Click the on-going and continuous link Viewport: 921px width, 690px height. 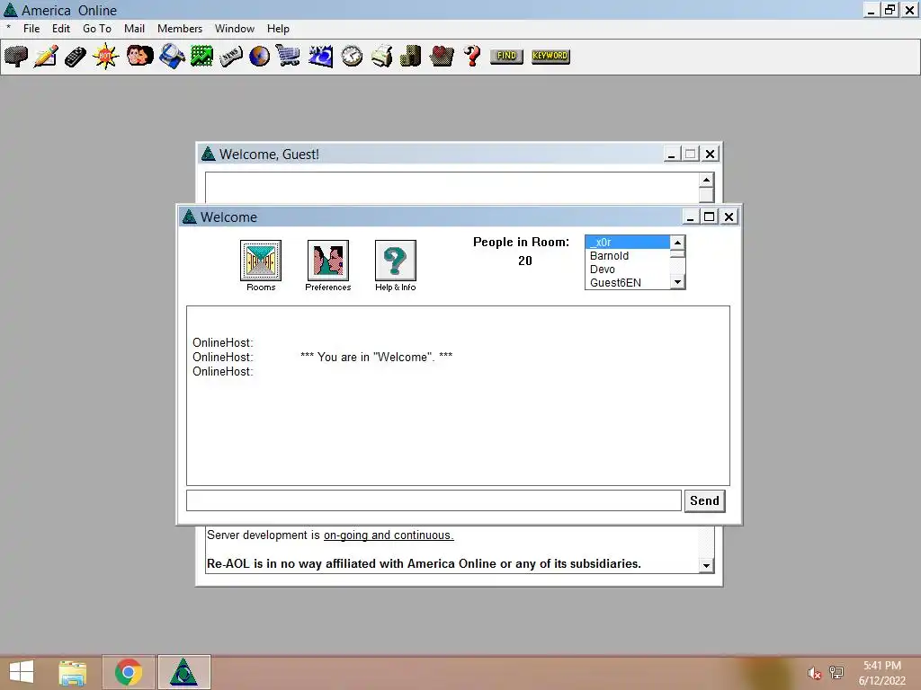[x=389, y=535]
